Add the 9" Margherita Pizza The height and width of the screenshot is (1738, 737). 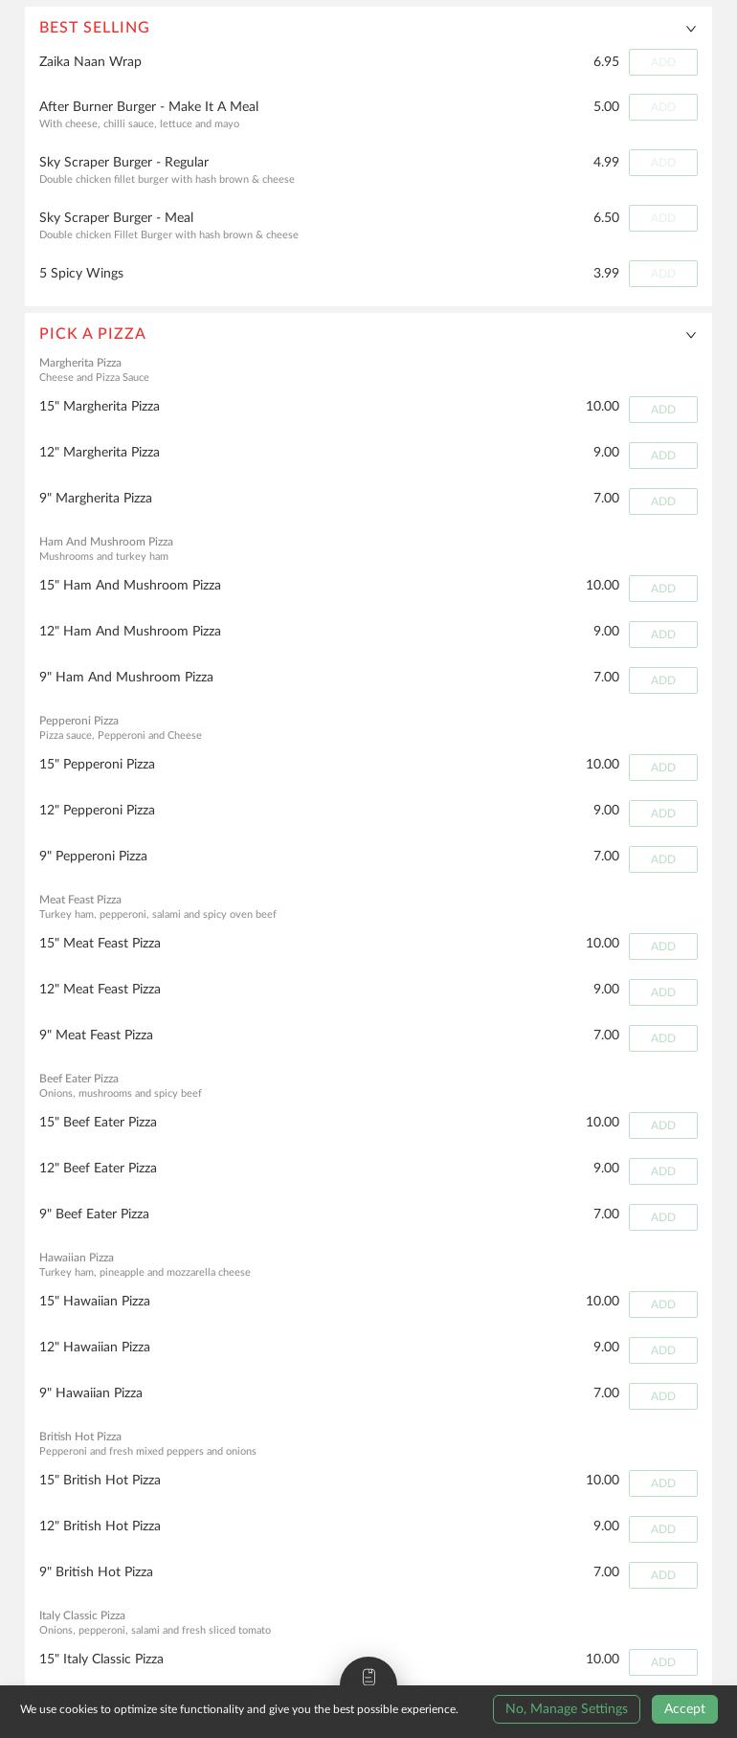pyautogui.click(x=662, y=501)
